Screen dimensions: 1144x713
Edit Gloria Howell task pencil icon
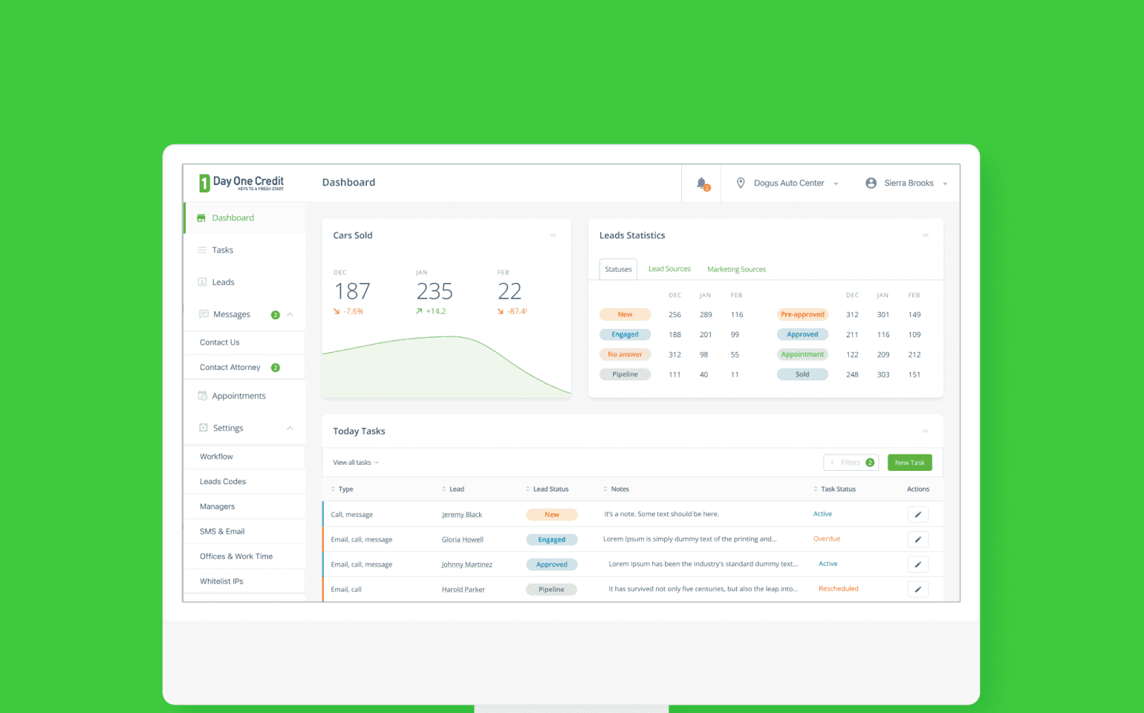click(x=918, y=540)
